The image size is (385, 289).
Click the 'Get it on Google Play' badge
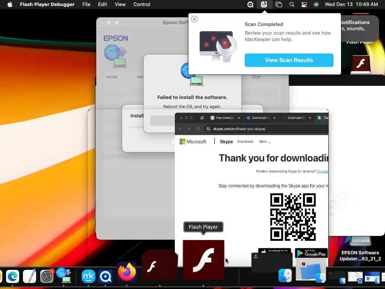311,253
